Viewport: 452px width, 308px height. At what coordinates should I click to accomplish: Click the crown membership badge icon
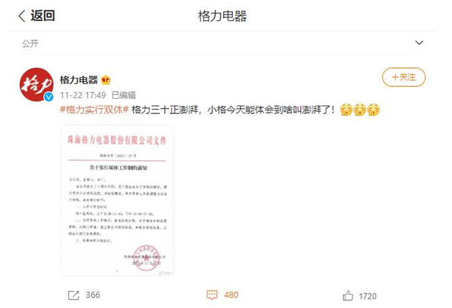(106, 80)
